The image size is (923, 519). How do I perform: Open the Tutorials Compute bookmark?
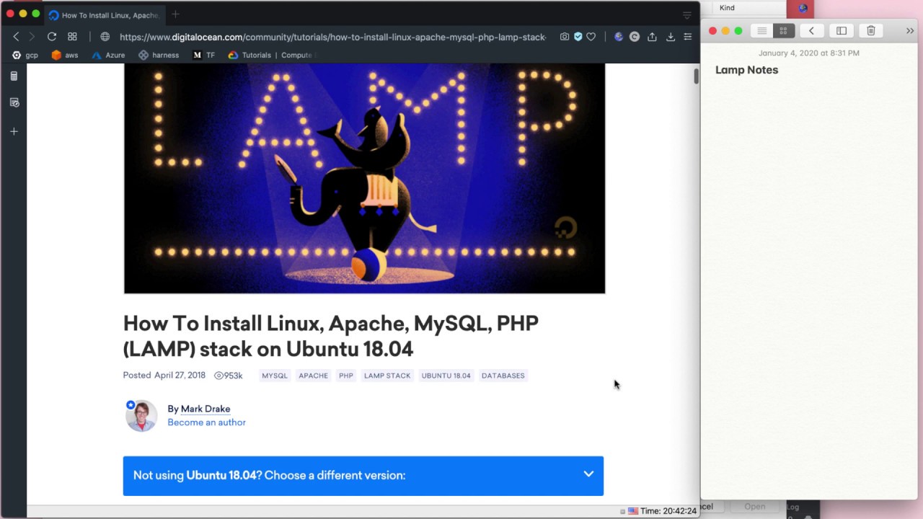click(x=271, y=55)
